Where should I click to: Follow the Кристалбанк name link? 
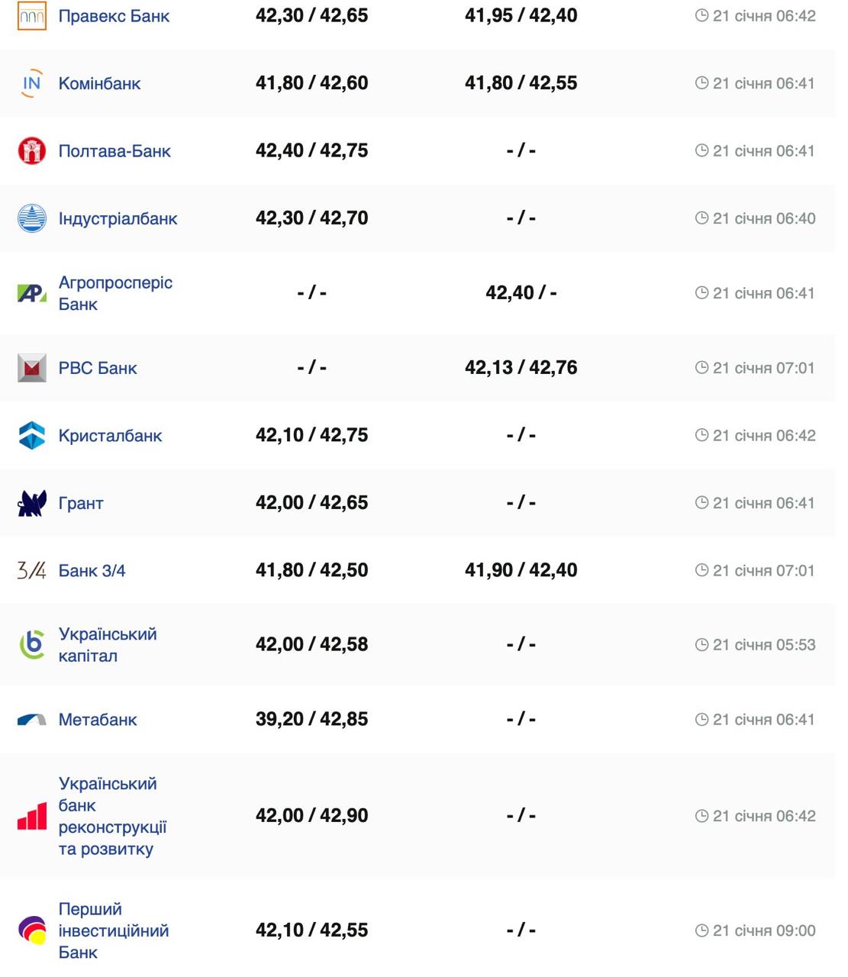(x=110, y=436)
